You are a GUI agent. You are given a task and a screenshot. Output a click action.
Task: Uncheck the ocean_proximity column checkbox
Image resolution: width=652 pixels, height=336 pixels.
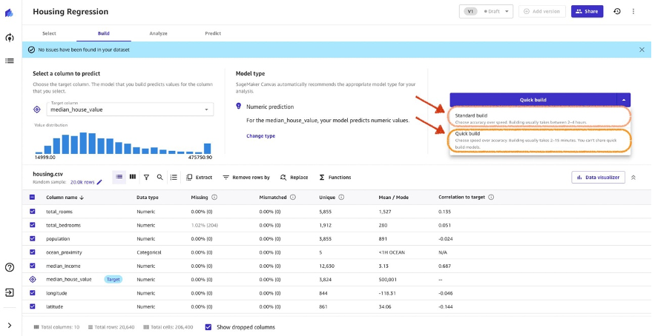coord(33,252)
